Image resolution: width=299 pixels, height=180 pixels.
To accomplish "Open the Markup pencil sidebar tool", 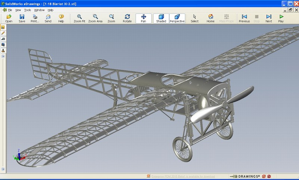I will [x=3, y=33].
